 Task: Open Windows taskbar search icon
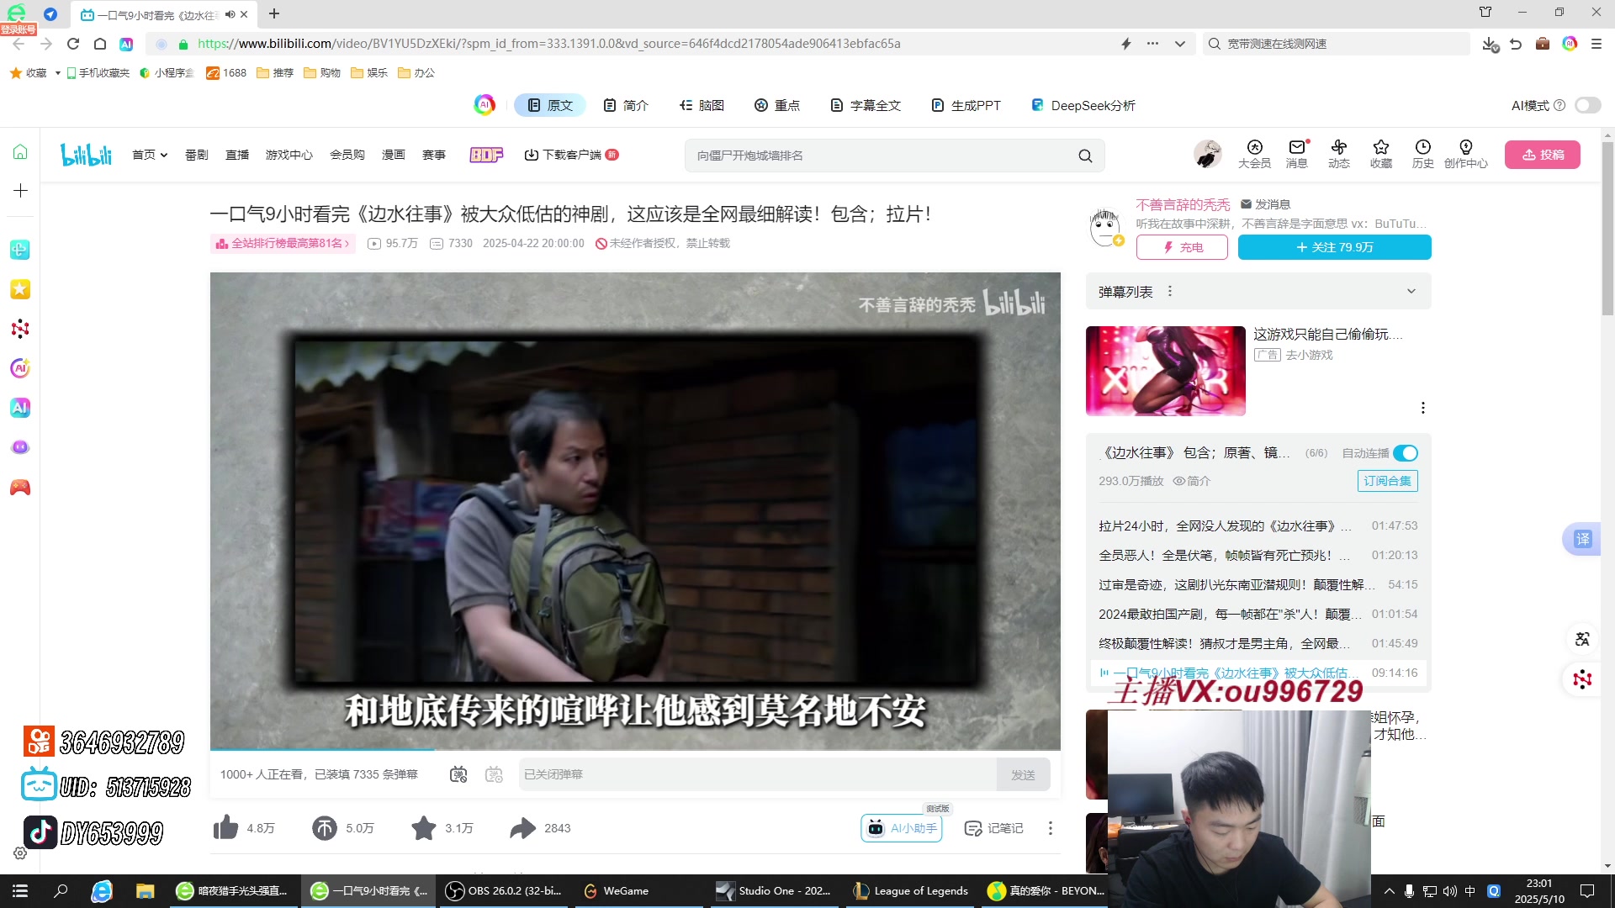click(61, 891)
